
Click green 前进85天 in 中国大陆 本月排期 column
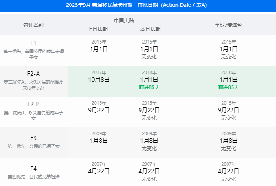point(149,87)
